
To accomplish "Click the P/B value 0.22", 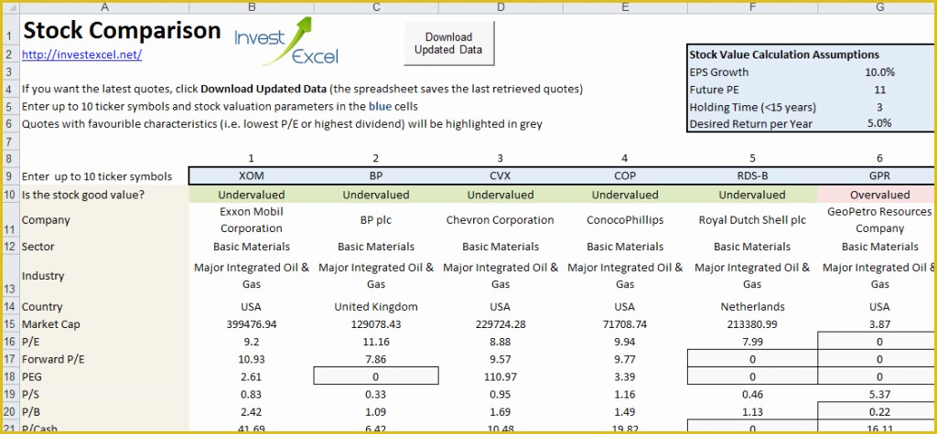I will [x=879, y=412].
